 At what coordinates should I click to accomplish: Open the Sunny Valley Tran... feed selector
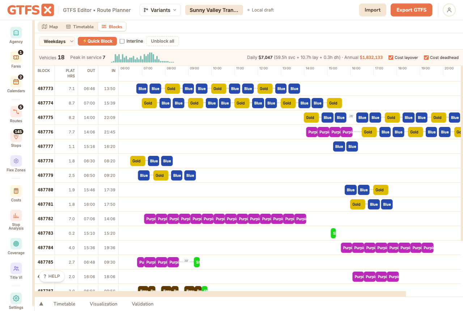[x=214, y=10]
